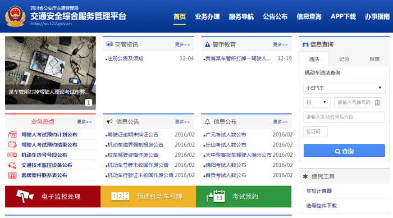Switch to the 记分 query tab

pyautogui.click(x=344, y=59)
